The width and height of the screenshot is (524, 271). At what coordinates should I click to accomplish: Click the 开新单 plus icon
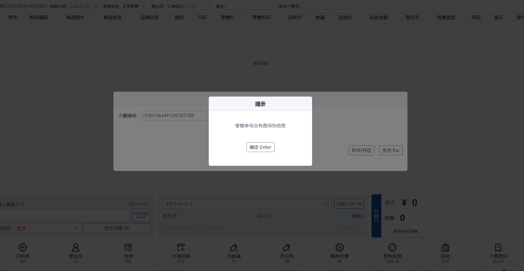(x=23, y=247)
